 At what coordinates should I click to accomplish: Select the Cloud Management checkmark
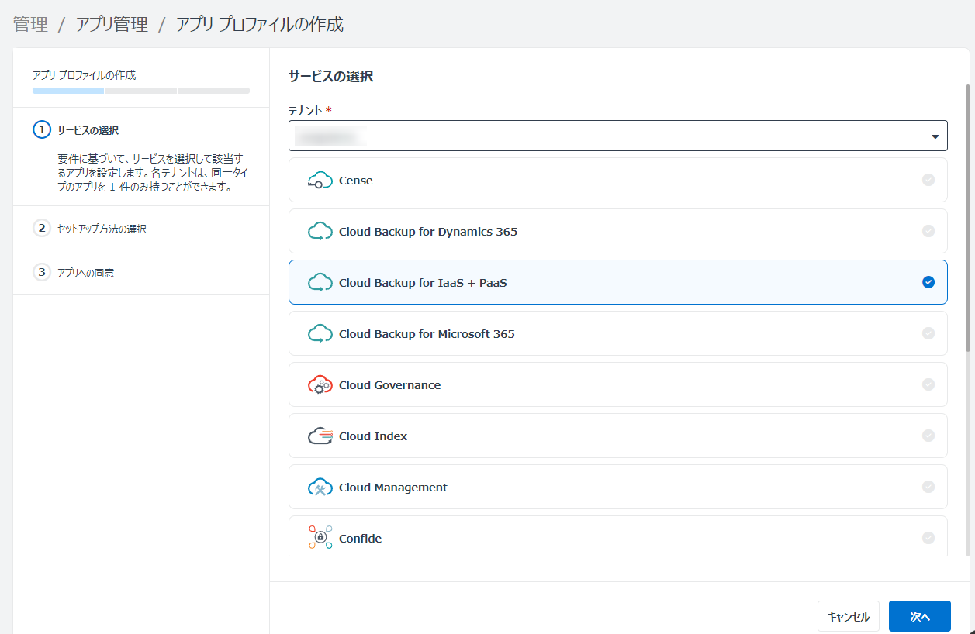[x=928, y=487]
